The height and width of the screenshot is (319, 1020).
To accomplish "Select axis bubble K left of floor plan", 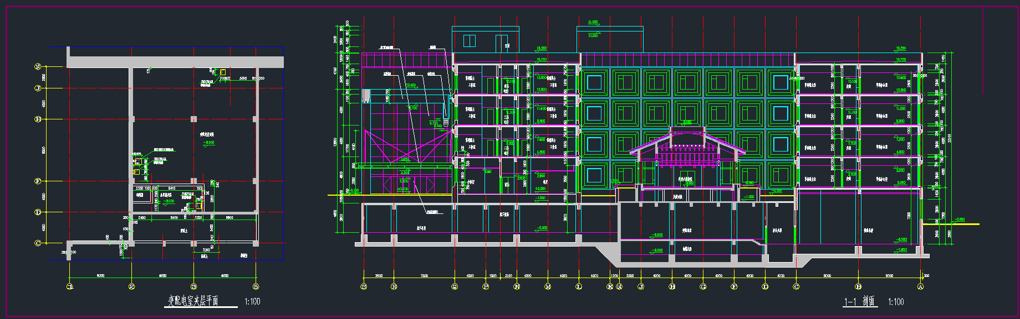I will click(x=38, y=67).
